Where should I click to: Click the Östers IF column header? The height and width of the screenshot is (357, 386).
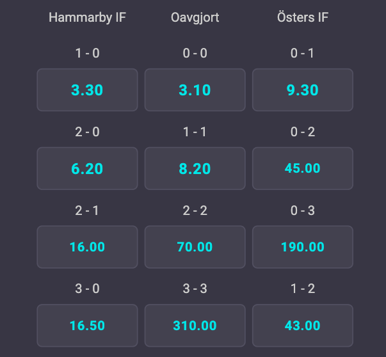coord(302,17)
